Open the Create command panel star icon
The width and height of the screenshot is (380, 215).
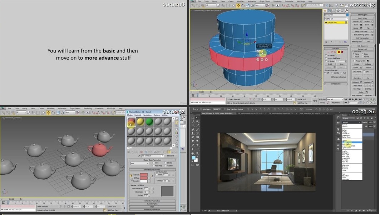(x=325, y=11)
